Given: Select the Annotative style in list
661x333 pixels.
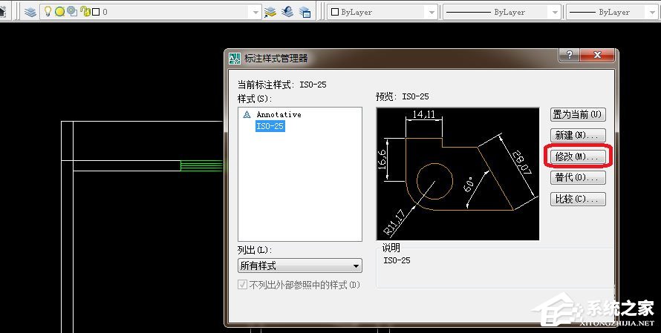Looking at the screenshot, I should (x=279, y=115).
